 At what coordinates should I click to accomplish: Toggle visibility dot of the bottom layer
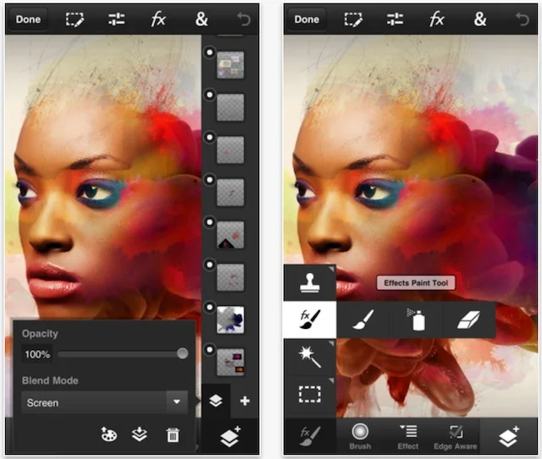[x=208, y=349]
